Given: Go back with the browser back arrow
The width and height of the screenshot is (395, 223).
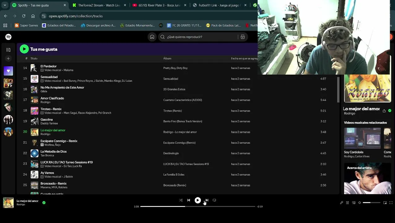Looking at the screenshot, I should pos(6,16).
